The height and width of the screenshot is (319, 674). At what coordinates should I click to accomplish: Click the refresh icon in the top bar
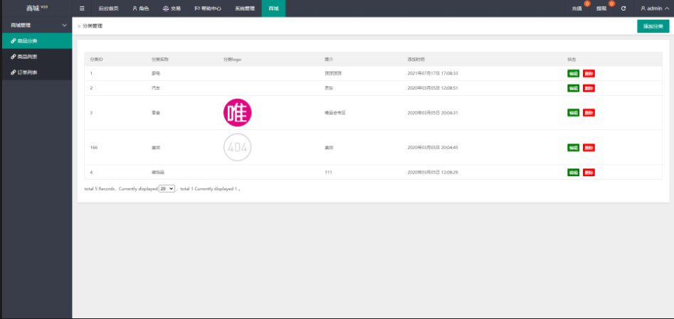point(623,9)
